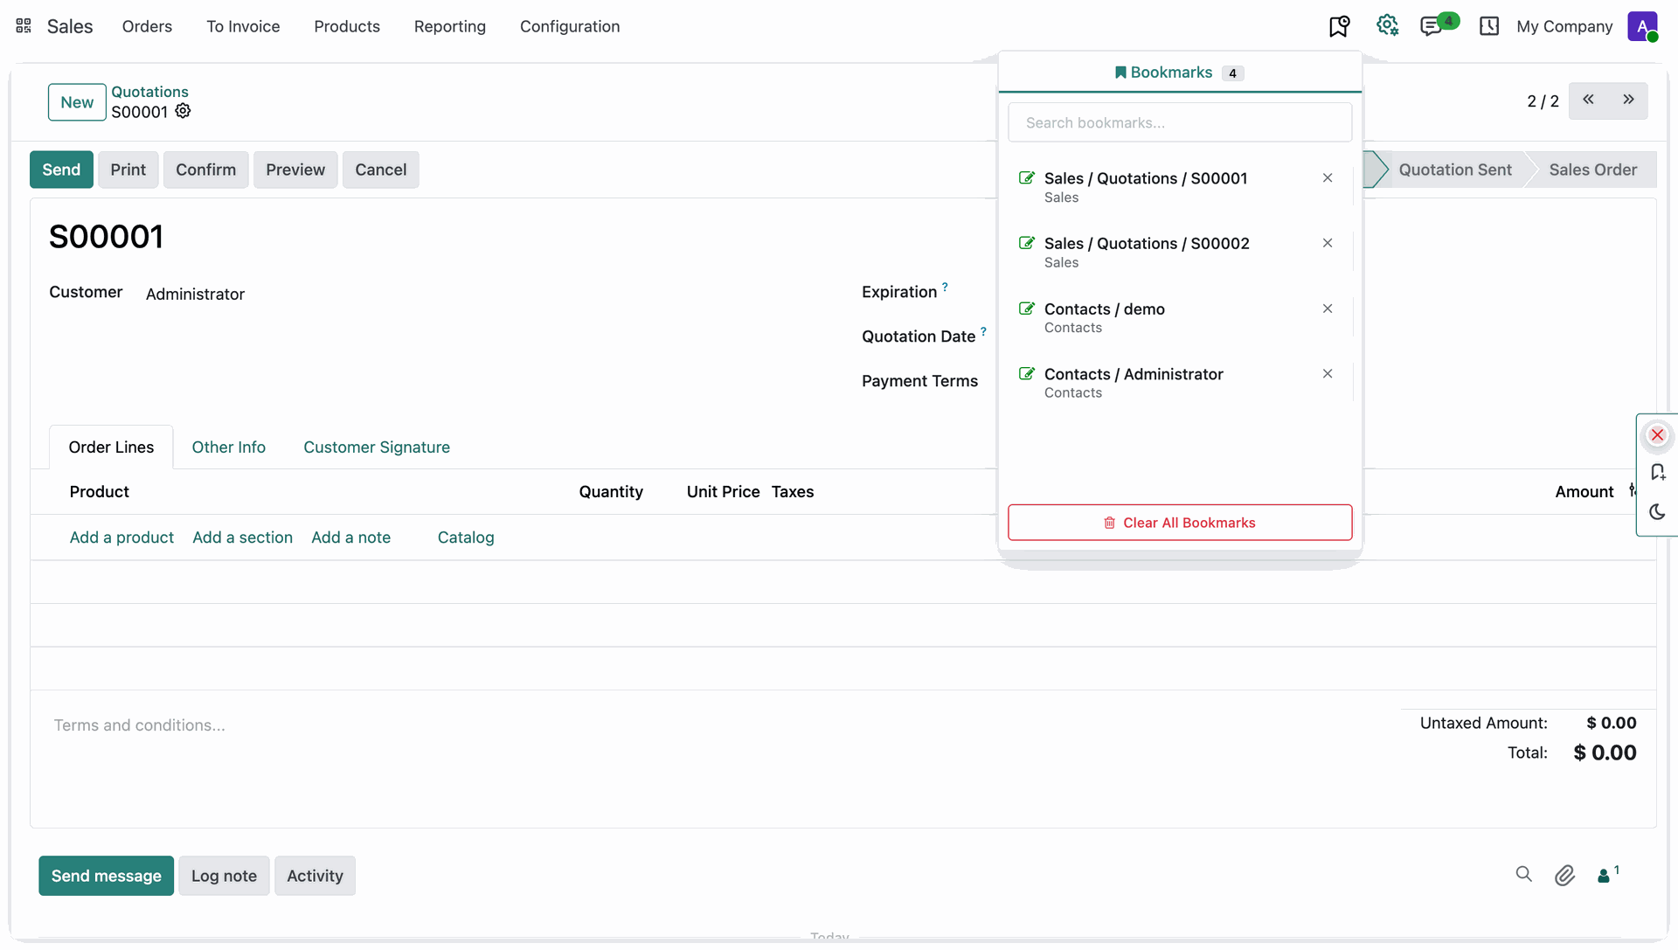Toggle dark mode moon icon
This screenshot has width=1678, height=950.
[x=1657, y=512]
